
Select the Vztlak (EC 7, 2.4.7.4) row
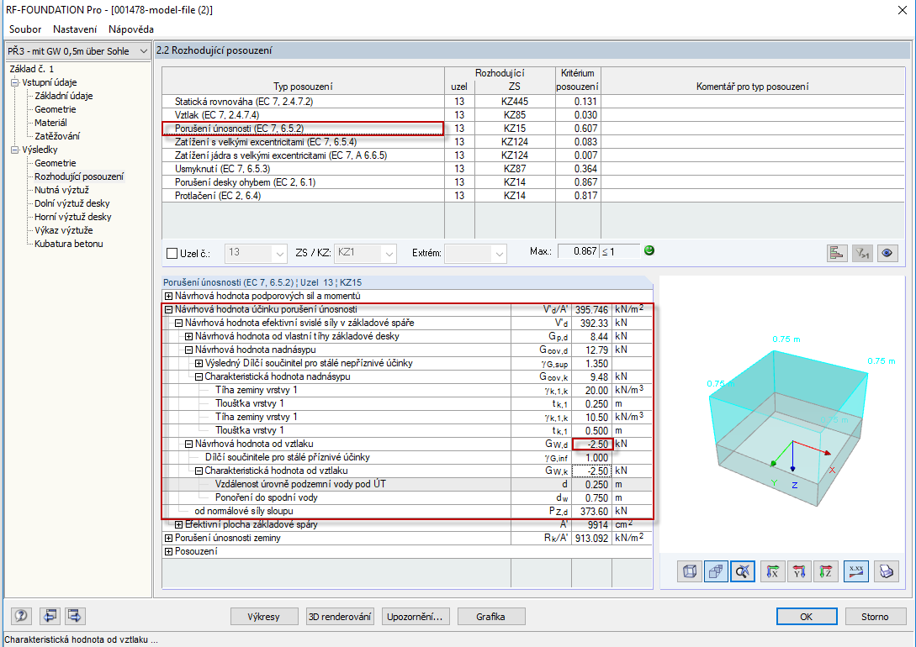532,115
